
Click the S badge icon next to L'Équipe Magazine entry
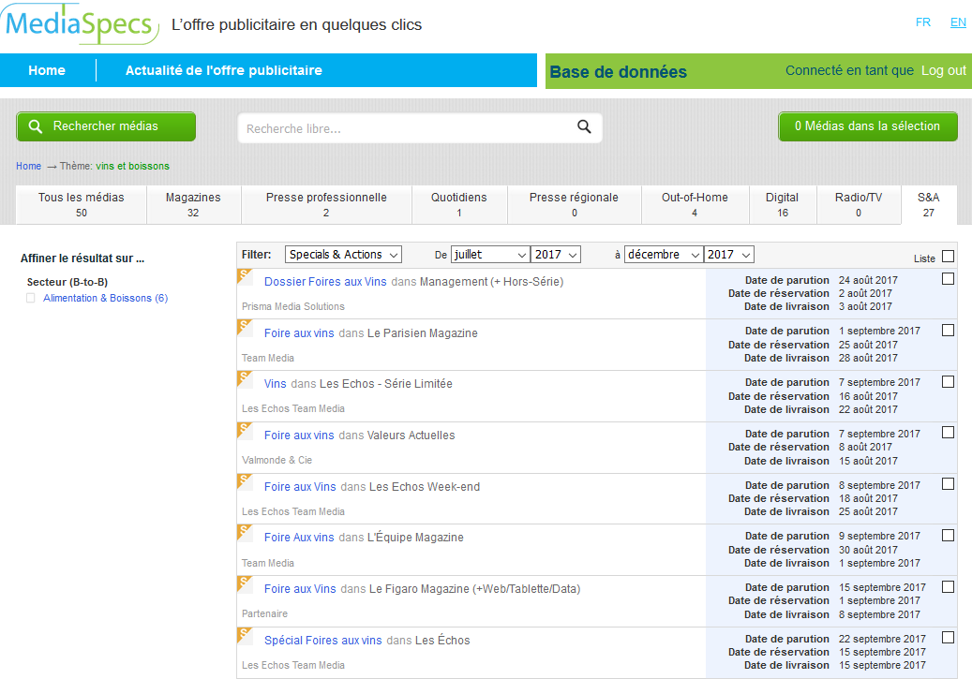coord(245,532)
